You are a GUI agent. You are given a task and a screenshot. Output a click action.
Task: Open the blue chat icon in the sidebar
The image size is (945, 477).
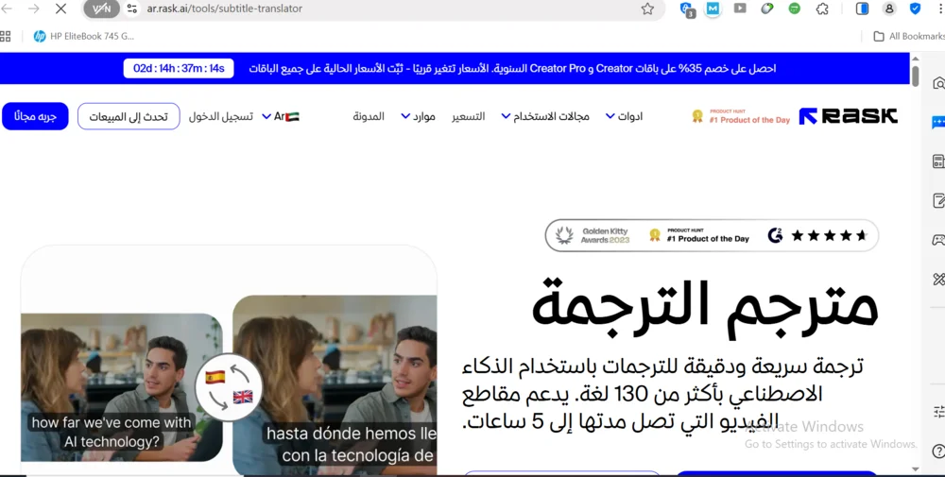tap(938, 123)
